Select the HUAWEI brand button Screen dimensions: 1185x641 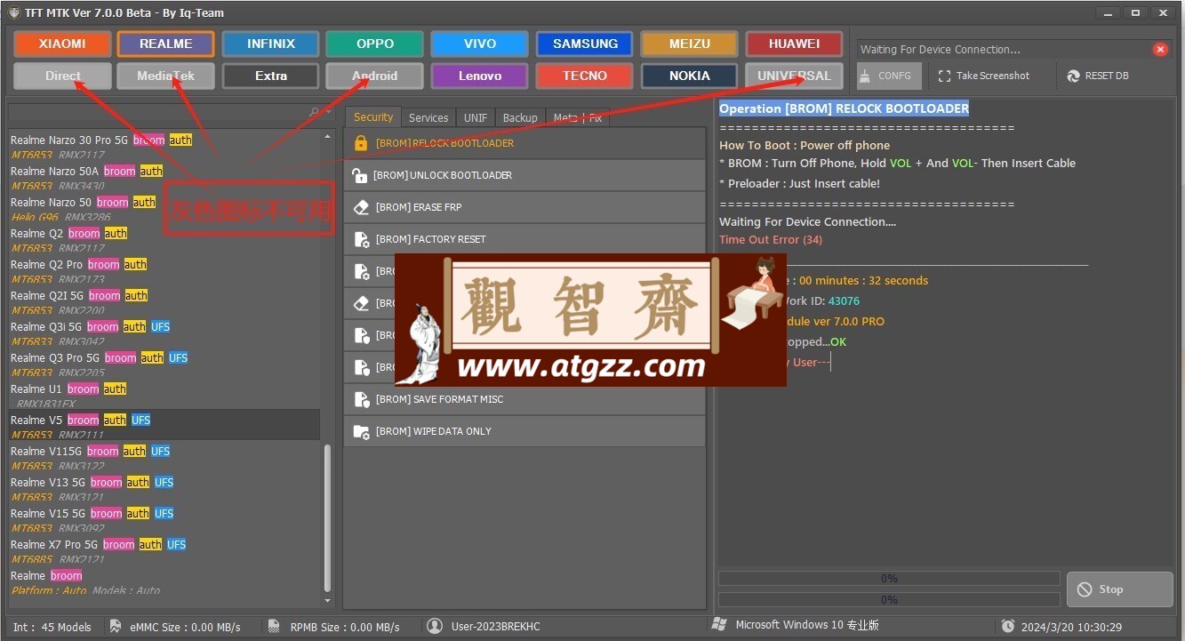point(795,44)
